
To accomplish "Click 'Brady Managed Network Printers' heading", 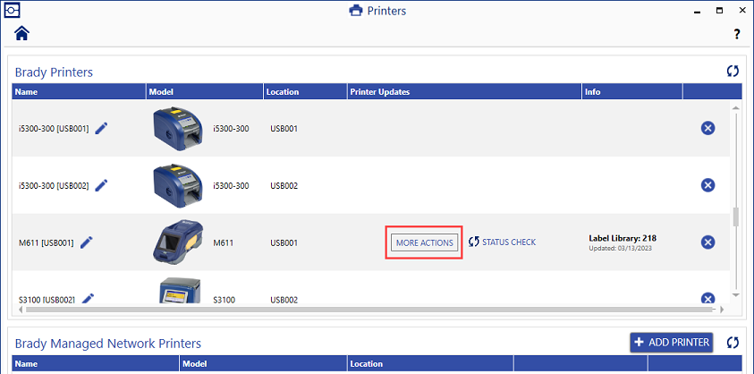I will 108,344.
